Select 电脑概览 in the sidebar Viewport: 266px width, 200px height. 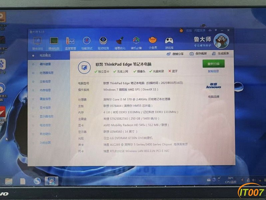(x=49, y=55)
